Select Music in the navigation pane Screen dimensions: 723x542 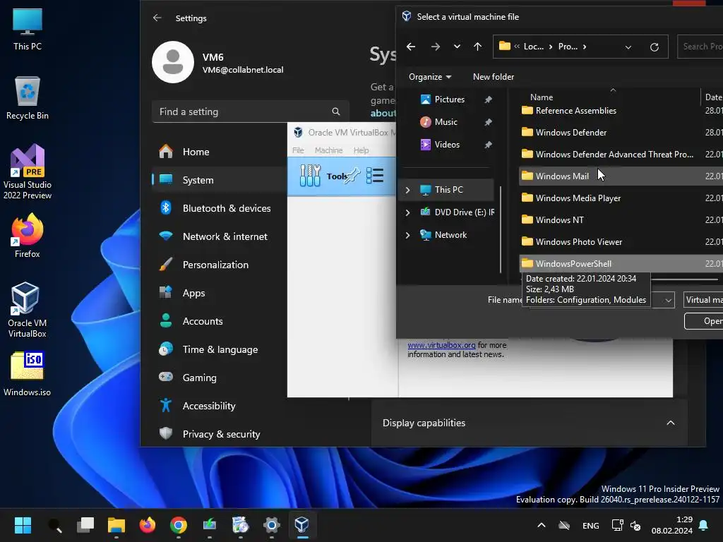tap(446, 122)
